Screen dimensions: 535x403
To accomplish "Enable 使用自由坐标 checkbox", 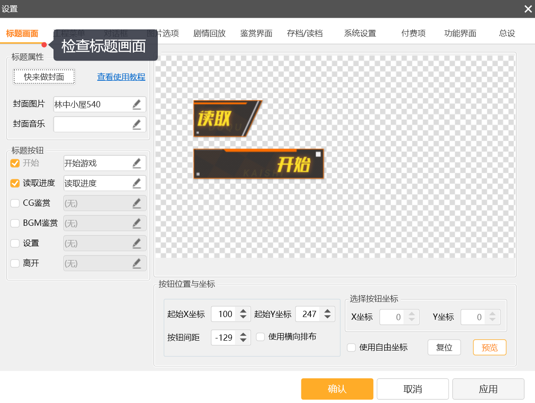I will 352,348.
